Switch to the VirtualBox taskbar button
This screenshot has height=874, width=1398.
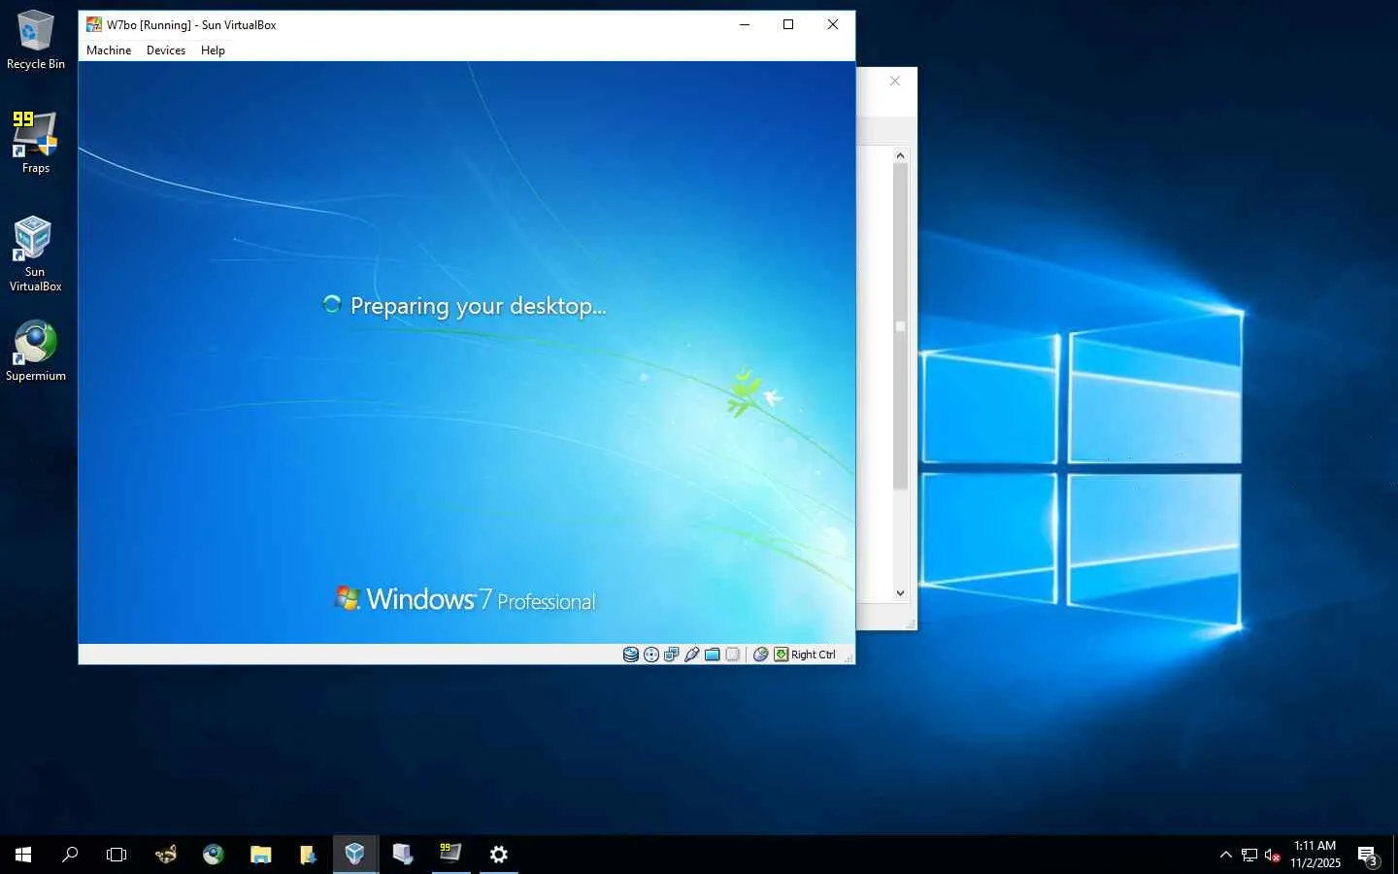[355, 855]
